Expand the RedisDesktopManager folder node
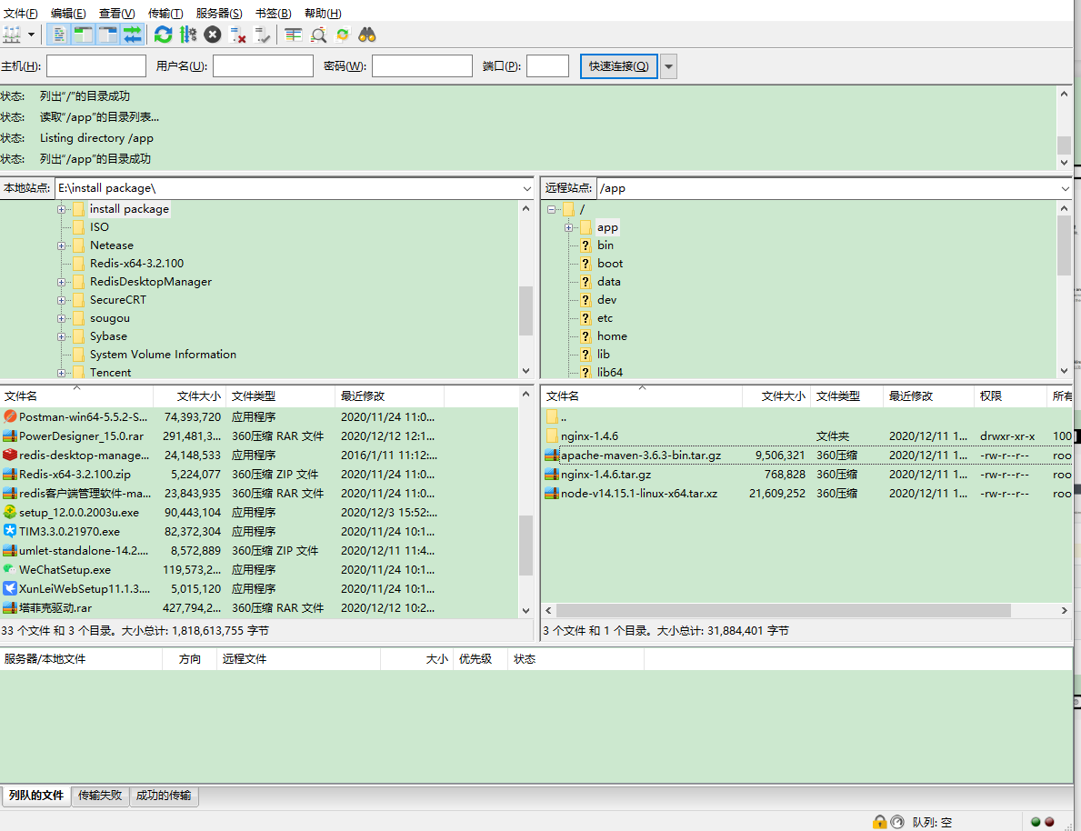Screen dimensions: 1081x831 [61, 282]
